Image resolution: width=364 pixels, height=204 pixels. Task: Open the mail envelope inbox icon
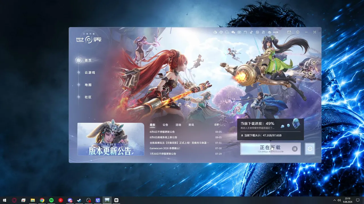pyautogui.click(x=289, y=32)
